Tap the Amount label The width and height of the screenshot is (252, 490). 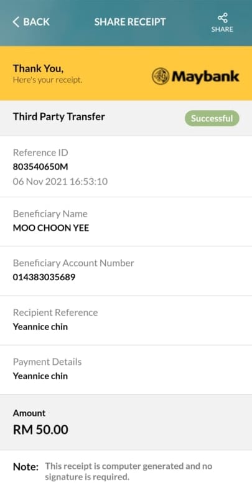(29, 413)
